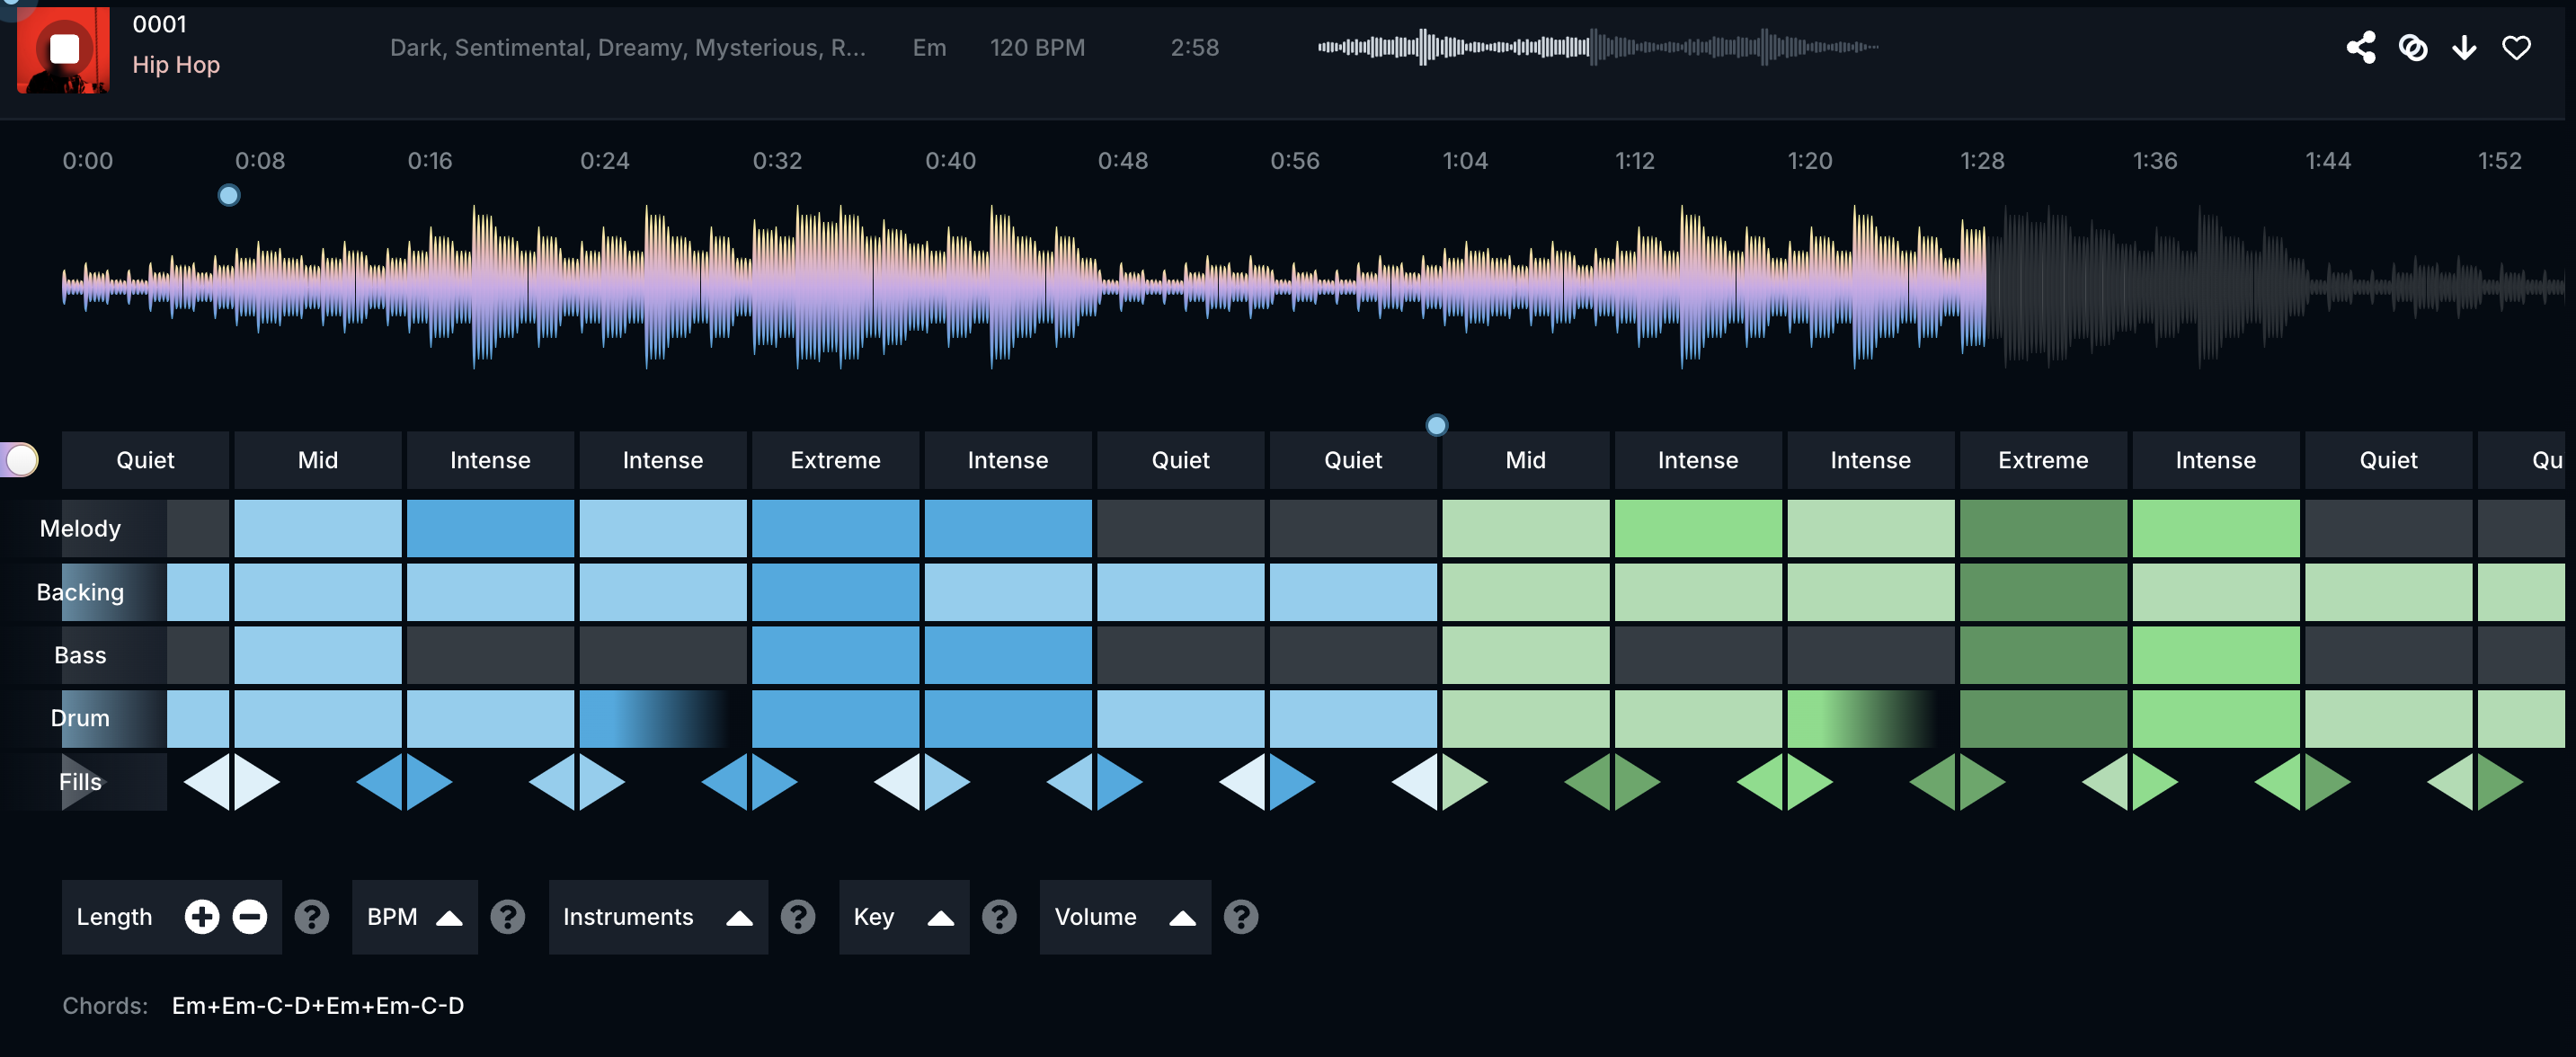Increase length with plus icon
The width and height of the screenshot is (2576, 1057).
tap(201, 916)
